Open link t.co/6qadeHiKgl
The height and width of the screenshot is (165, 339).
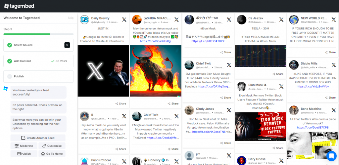coord(156,41)
